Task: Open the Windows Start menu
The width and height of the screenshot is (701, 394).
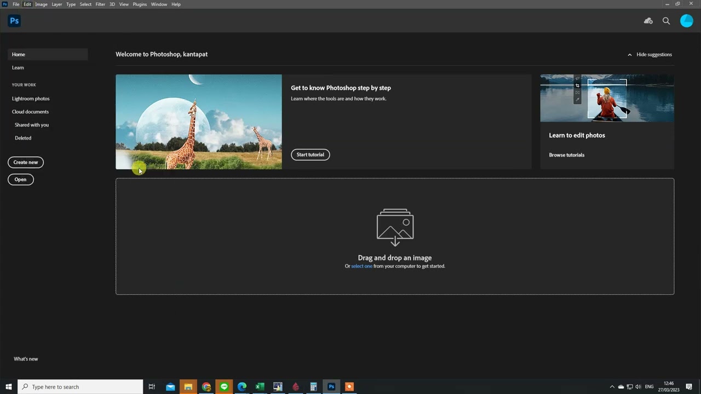Action: tap(9, 387)
